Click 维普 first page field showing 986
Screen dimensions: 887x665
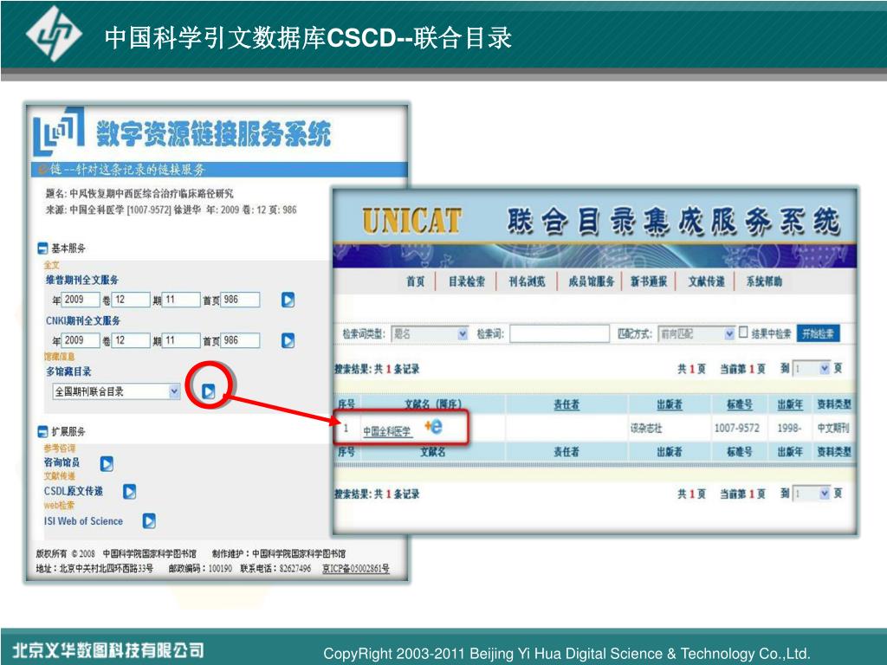coord(241,300)
